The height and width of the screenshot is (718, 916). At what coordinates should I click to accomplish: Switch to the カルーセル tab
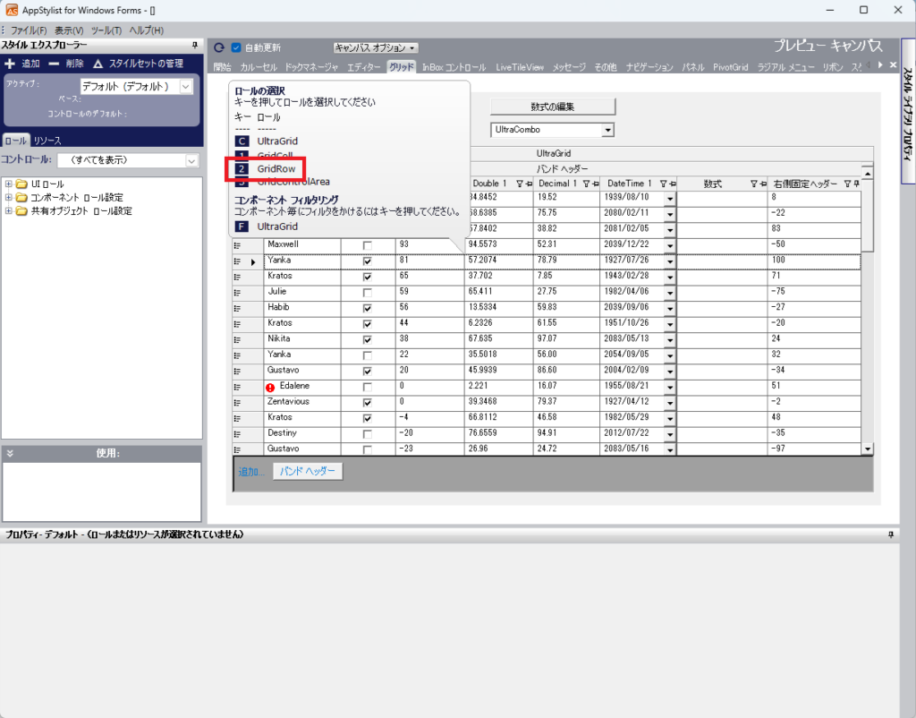coord(259,67)
